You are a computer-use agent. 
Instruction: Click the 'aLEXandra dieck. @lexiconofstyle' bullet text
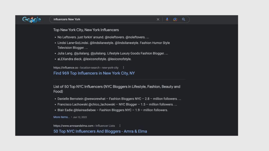pyautogui.click(x=94, y=59)
